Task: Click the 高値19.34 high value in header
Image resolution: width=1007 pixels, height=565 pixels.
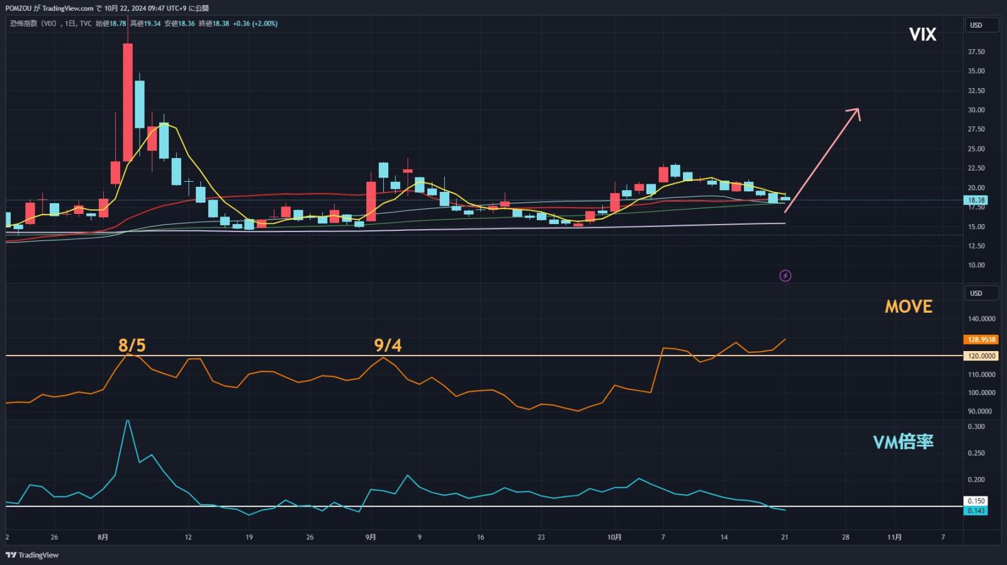Action: (x=145, y=23)
